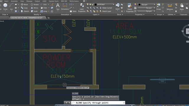Click in the XLINE command line input
189x106 pixels.
98,103
